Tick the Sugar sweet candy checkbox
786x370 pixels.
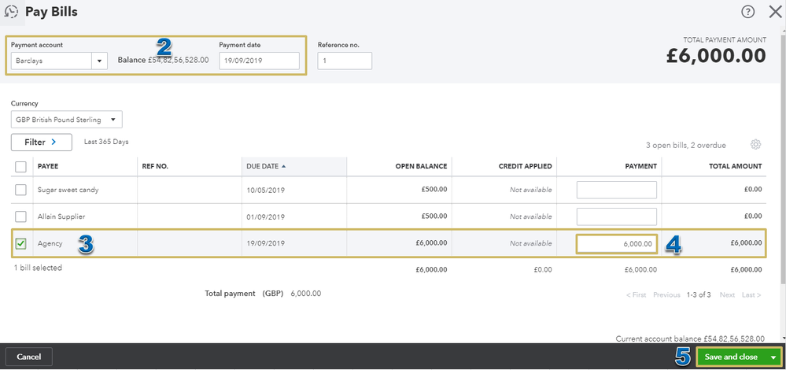[x=21, y=190]
